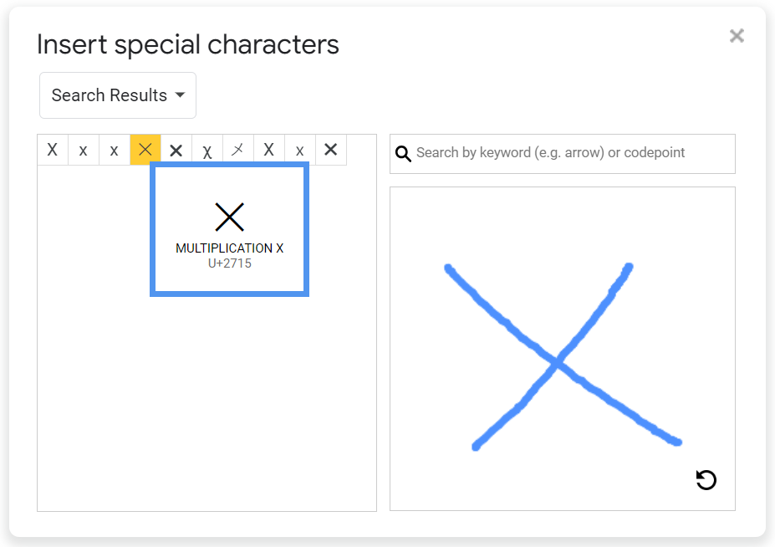Click the caret arrow beside Search Results
775x547 pixels.
180,95
